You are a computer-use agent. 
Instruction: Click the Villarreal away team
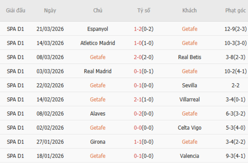click(x=190, y=100)
